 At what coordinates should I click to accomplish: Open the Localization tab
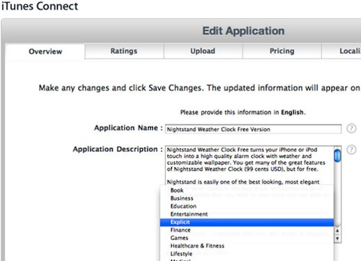(342, 51)
